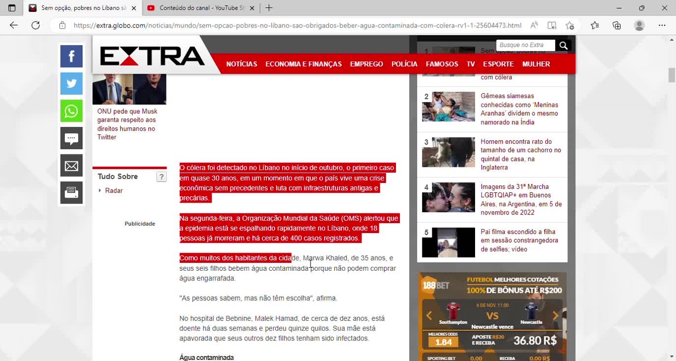The width and height of the screenshot is (676, 361).
Task: Expand the Radar topic arrow
Action: point(100,190)
